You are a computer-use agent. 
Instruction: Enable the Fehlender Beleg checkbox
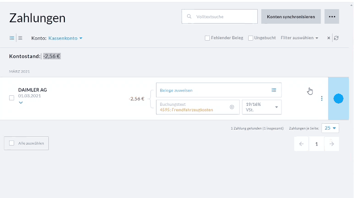[x=208, y=38]
